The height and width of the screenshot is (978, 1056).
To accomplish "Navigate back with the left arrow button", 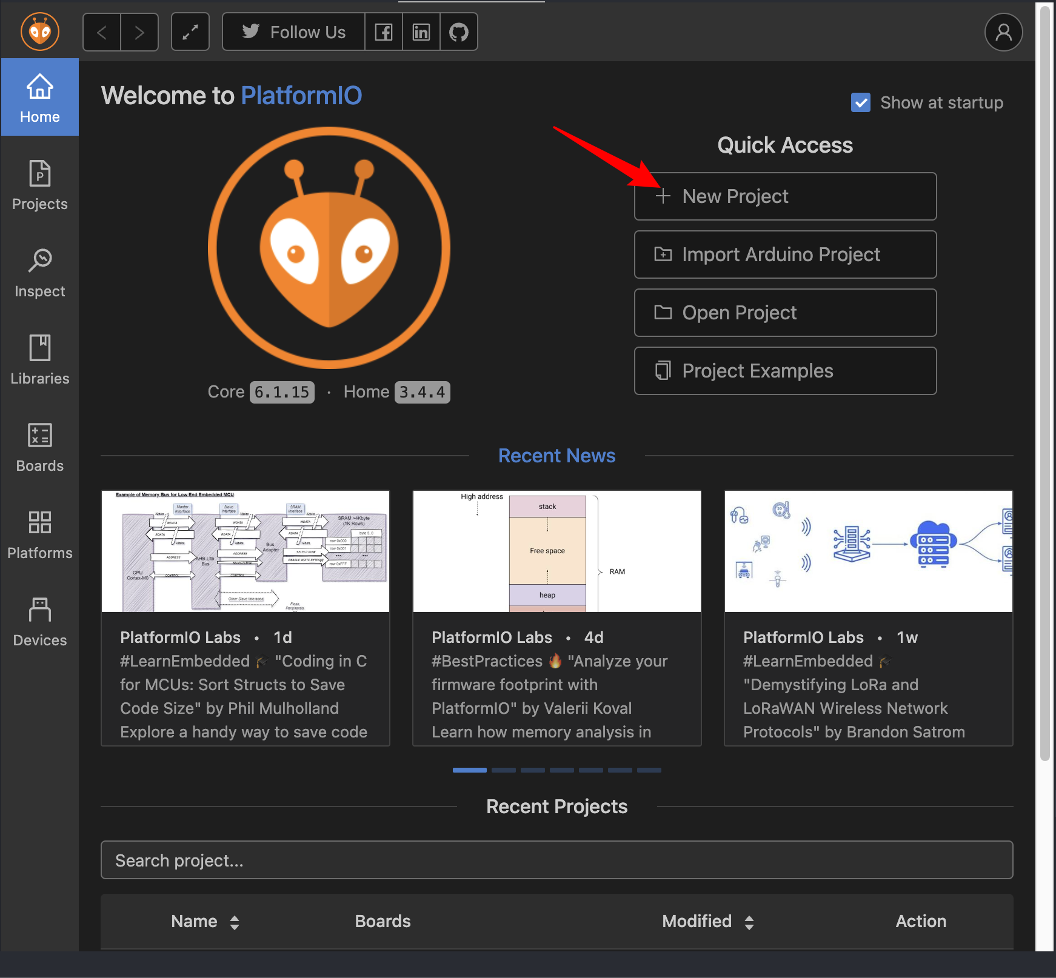I will [102, 32].
